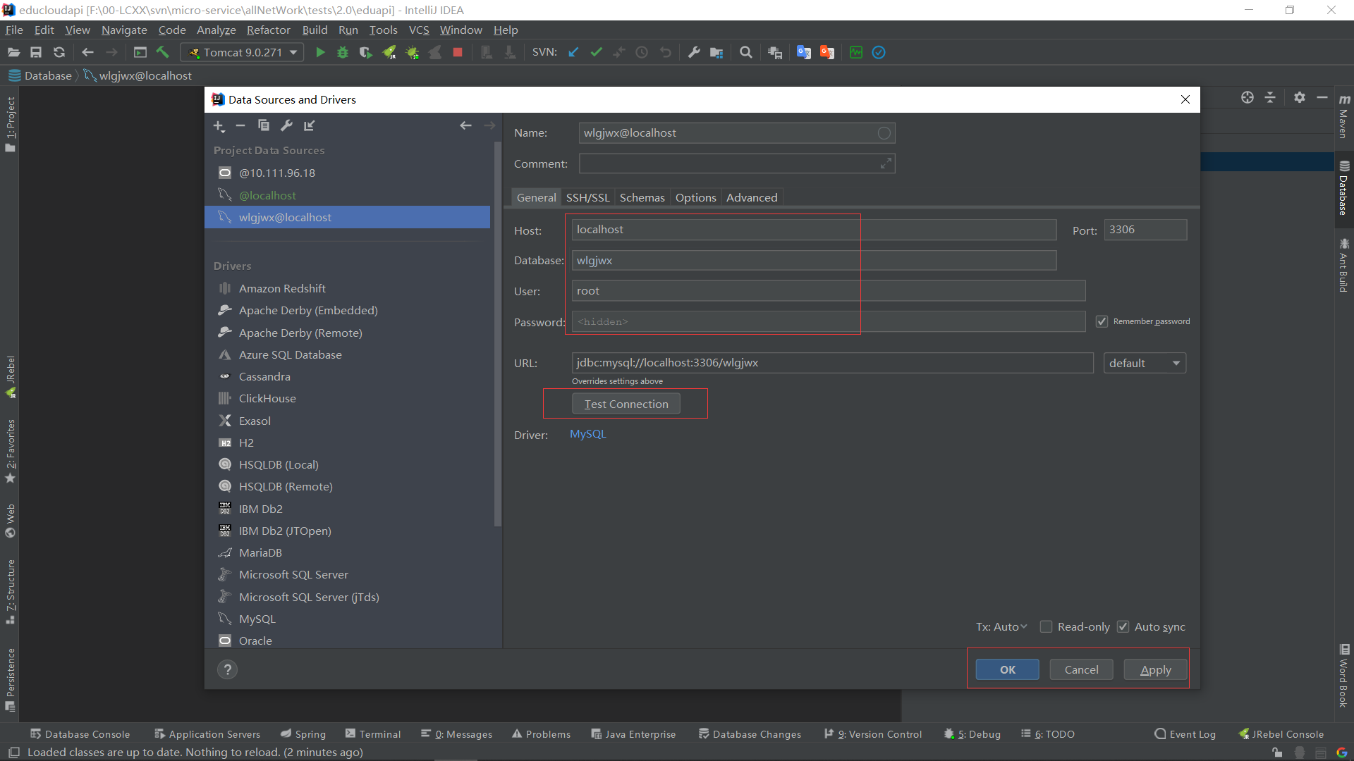Click the Add data source plus icon
This screenshot has height=761, width=1354.
tap(219, 125)
